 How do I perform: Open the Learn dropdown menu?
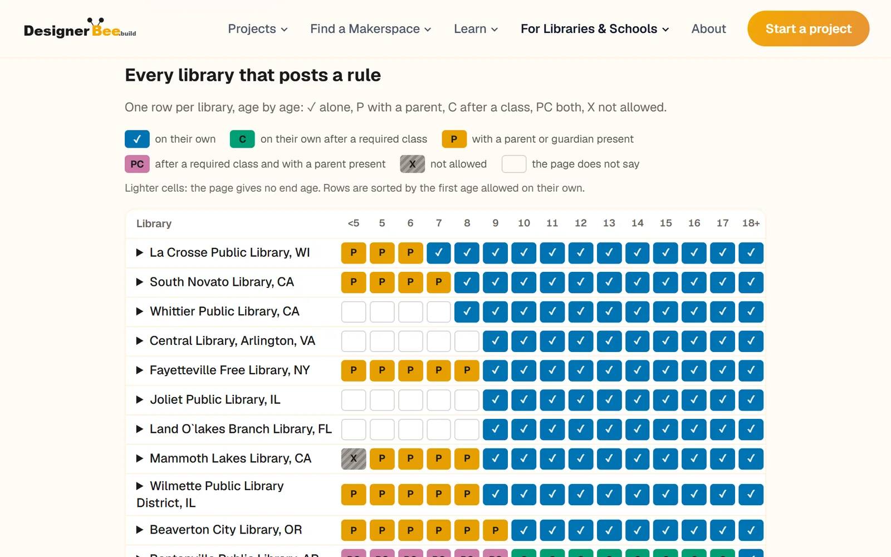(476, 29)
